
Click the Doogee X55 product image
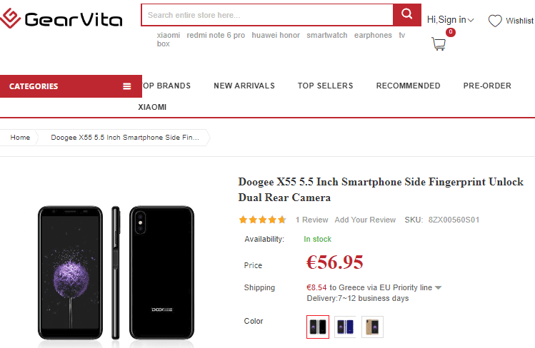(116, 271)
